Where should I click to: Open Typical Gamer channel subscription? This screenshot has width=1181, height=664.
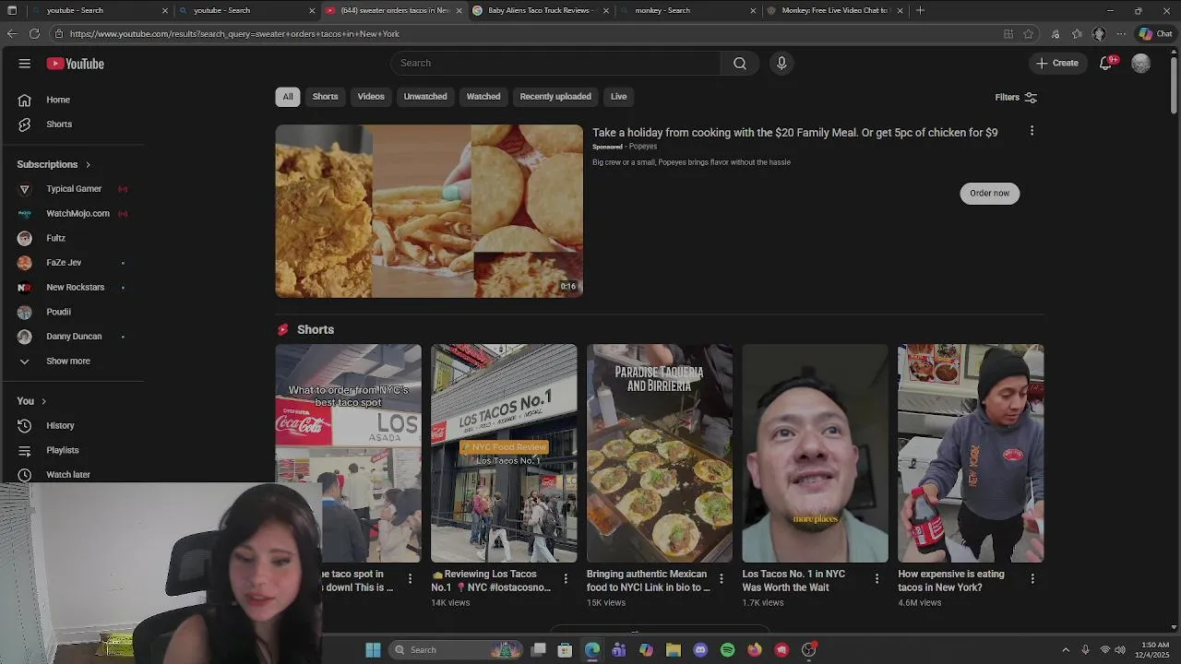pos(72,189)
